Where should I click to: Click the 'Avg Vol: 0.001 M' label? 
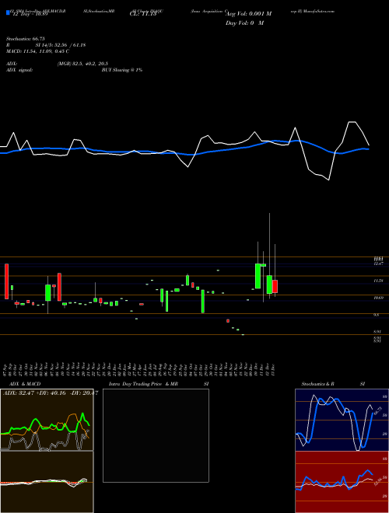point(249,14)
